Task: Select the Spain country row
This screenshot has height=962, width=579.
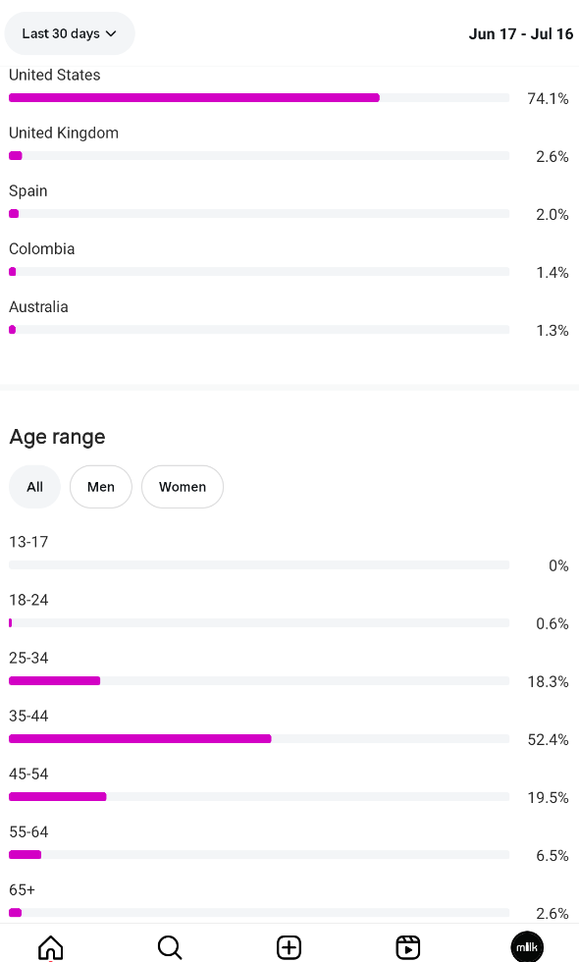Action: 289,204
